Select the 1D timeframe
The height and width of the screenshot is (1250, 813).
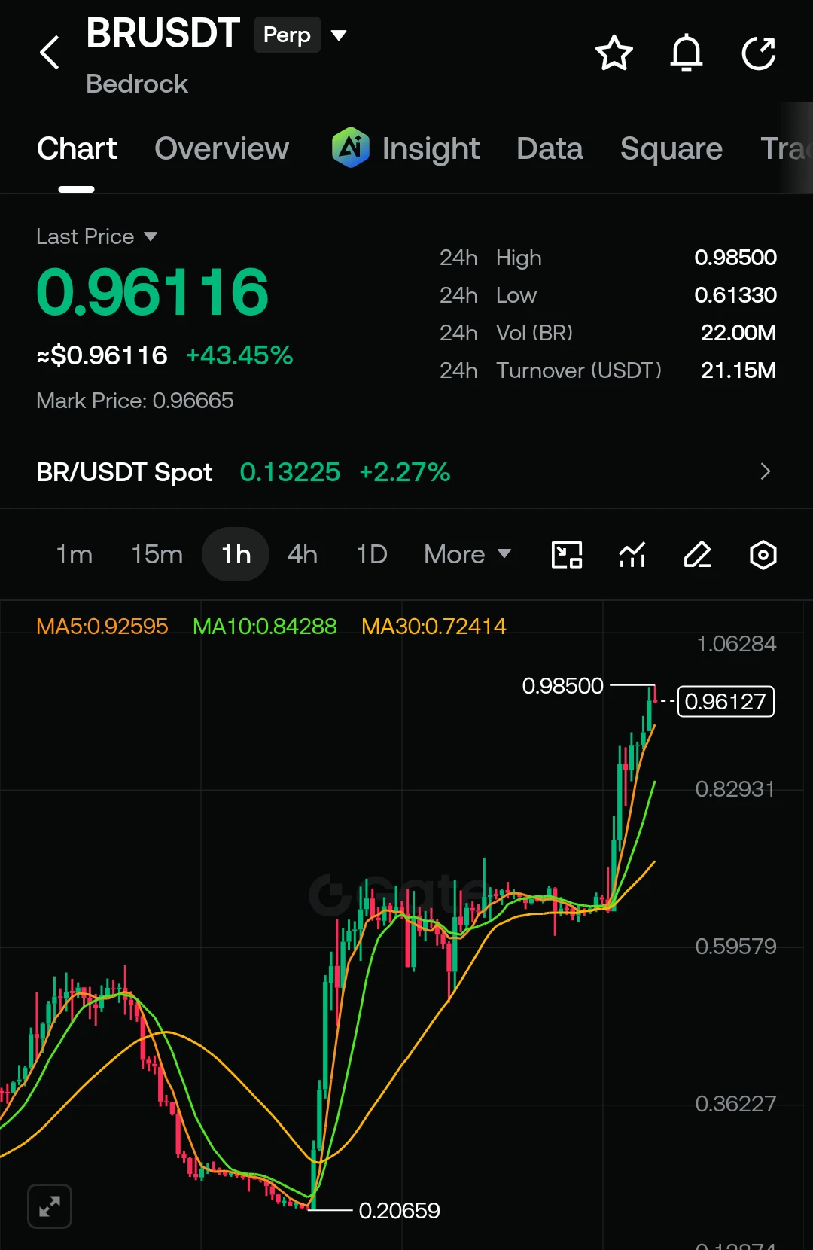[x=372, y=555]
